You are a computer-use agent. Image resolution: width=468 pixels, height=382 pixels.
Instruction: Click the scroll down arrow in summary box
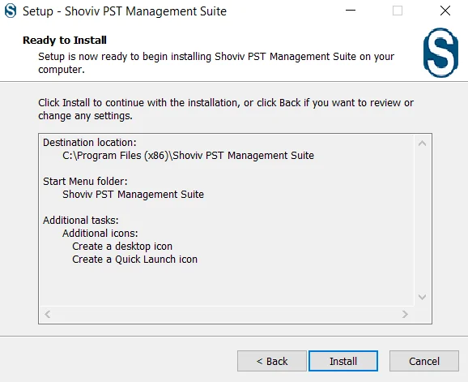pyautogui.click(x=422, y=297)
